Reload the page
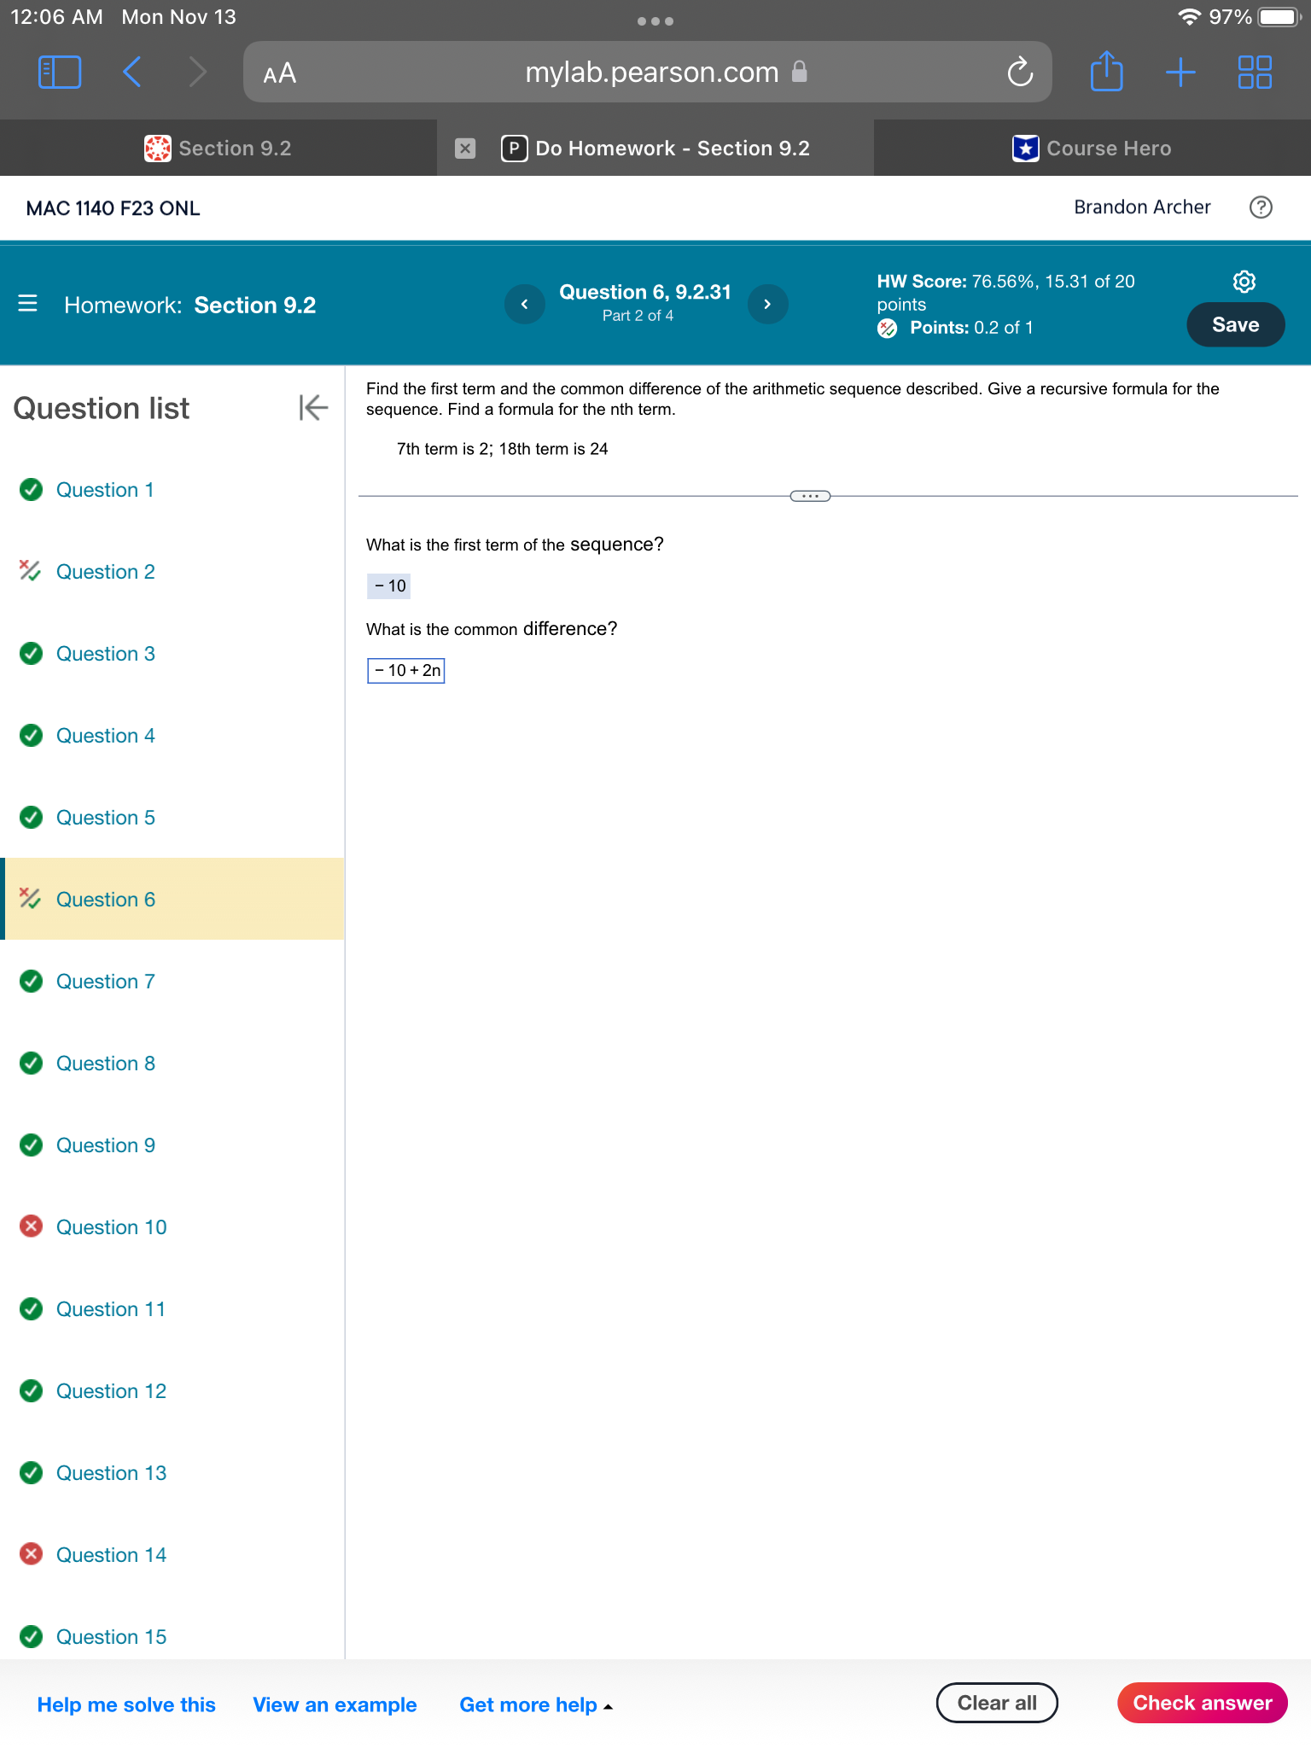 point(1020,73)
